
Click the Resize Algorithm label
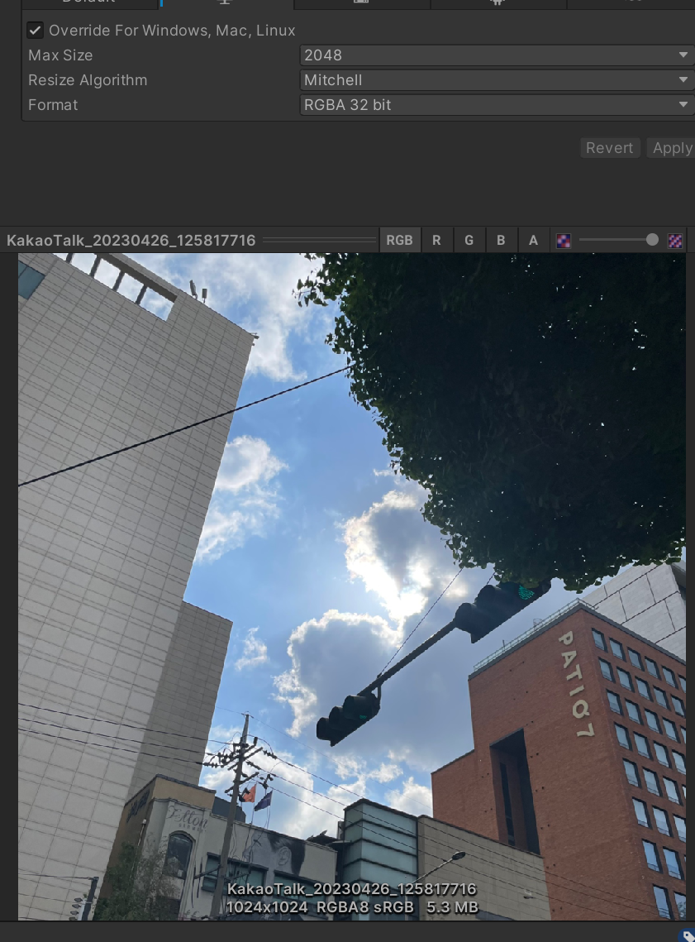click(88, 80)
